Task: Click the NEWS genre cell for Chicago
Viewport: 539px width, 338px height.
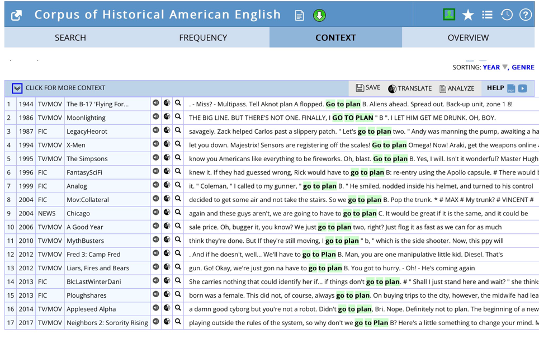Action: [47, 213]
